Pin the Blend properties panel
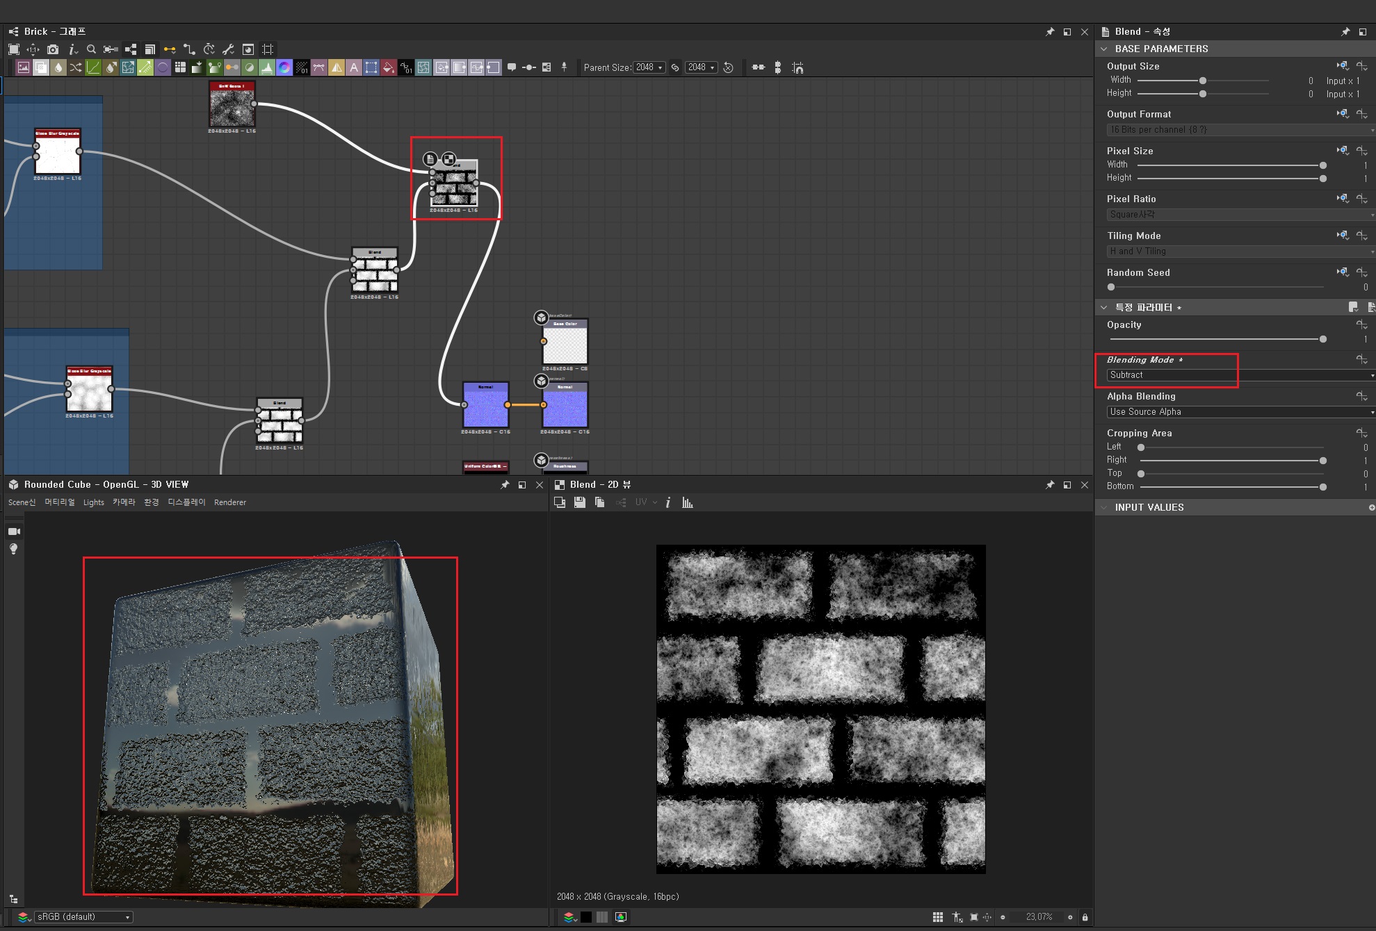Image resolution: width=1376 pixels, height=931 pixels. pyautogui.click(x=1345, y=32)
